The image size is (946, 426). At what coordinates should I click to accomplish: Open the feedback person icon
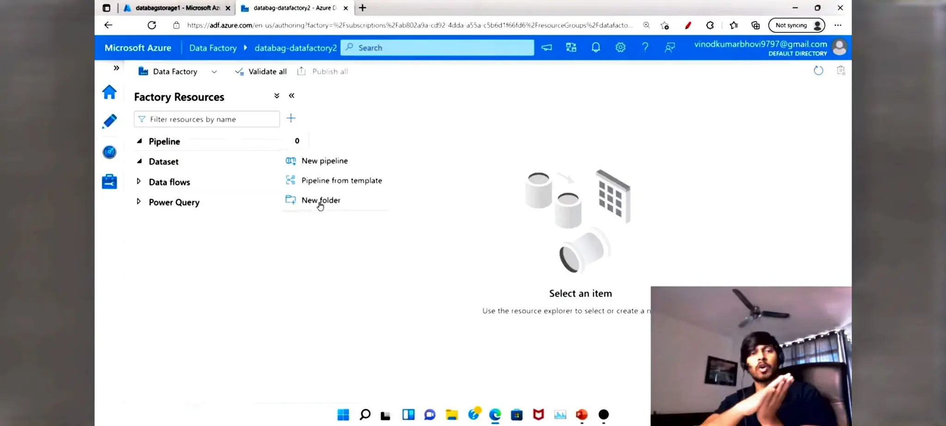click(670, 48)
